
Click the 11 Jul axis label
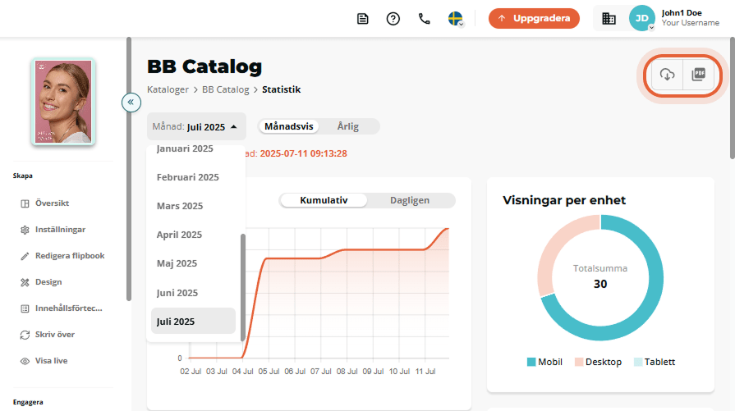click(425, 371)
